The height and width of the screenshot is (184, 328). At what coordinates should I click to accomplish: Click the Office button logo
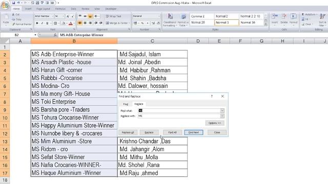click(x=5, y=5)
